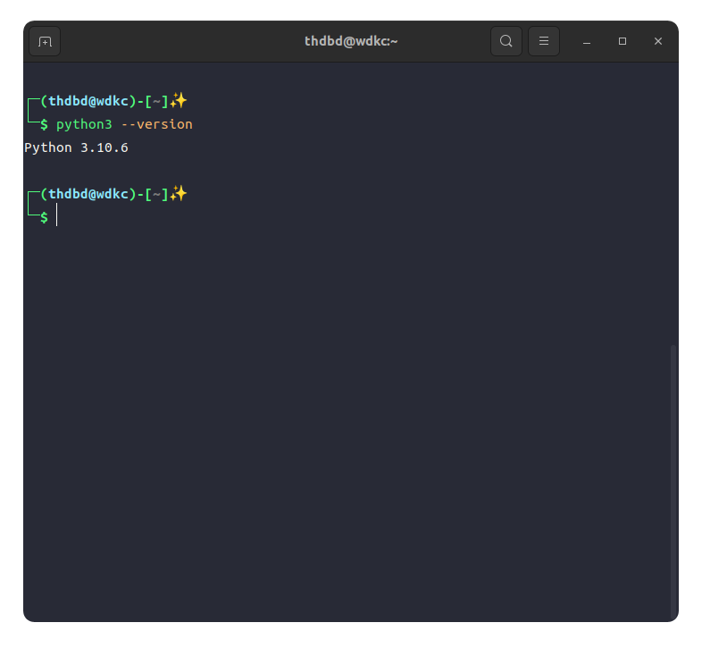Screen dimensions: 702x648
Task: Minimize the terminal window
Action: click(587, 41)
